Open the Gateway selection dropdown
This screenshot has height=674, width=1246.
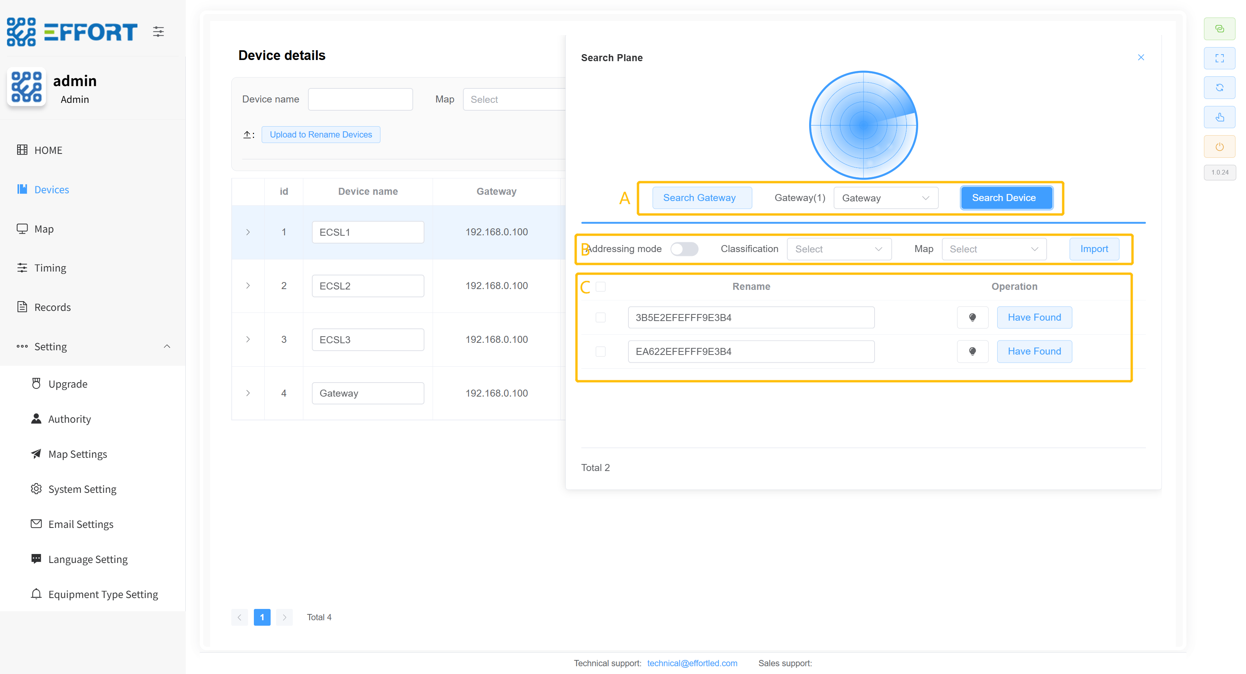coord(885,198)
